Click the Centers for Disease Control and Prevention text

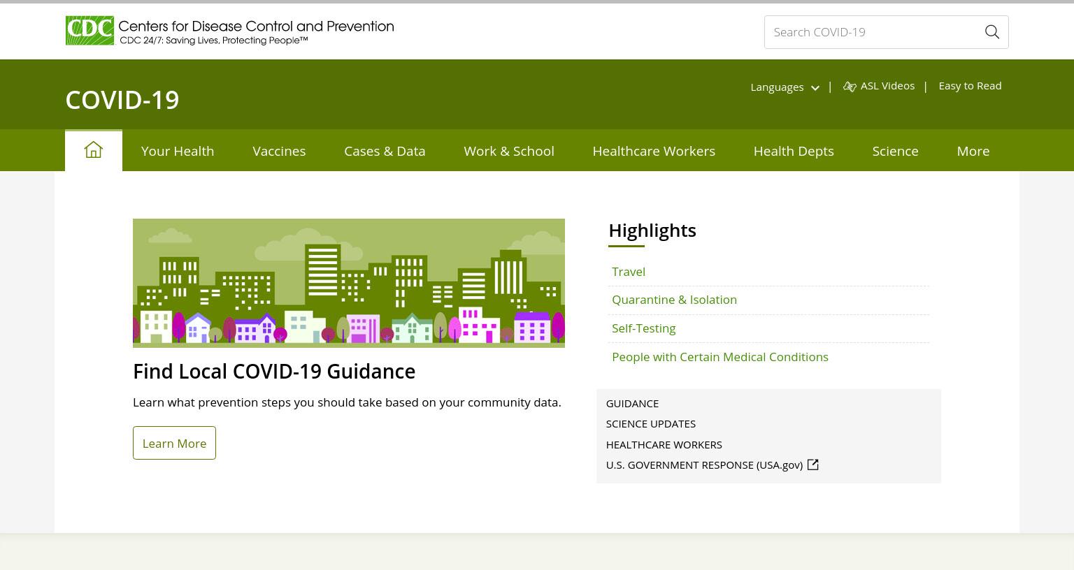256,27
